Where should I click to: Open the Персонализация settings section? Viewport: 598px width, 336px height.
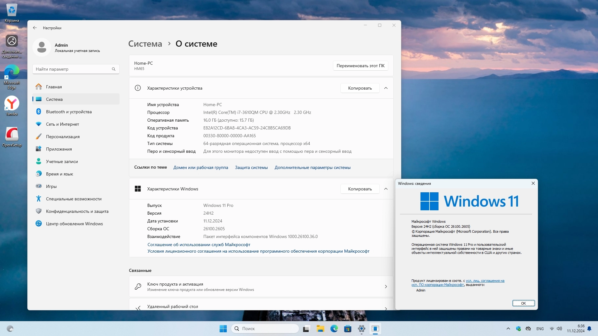point(63,137)
